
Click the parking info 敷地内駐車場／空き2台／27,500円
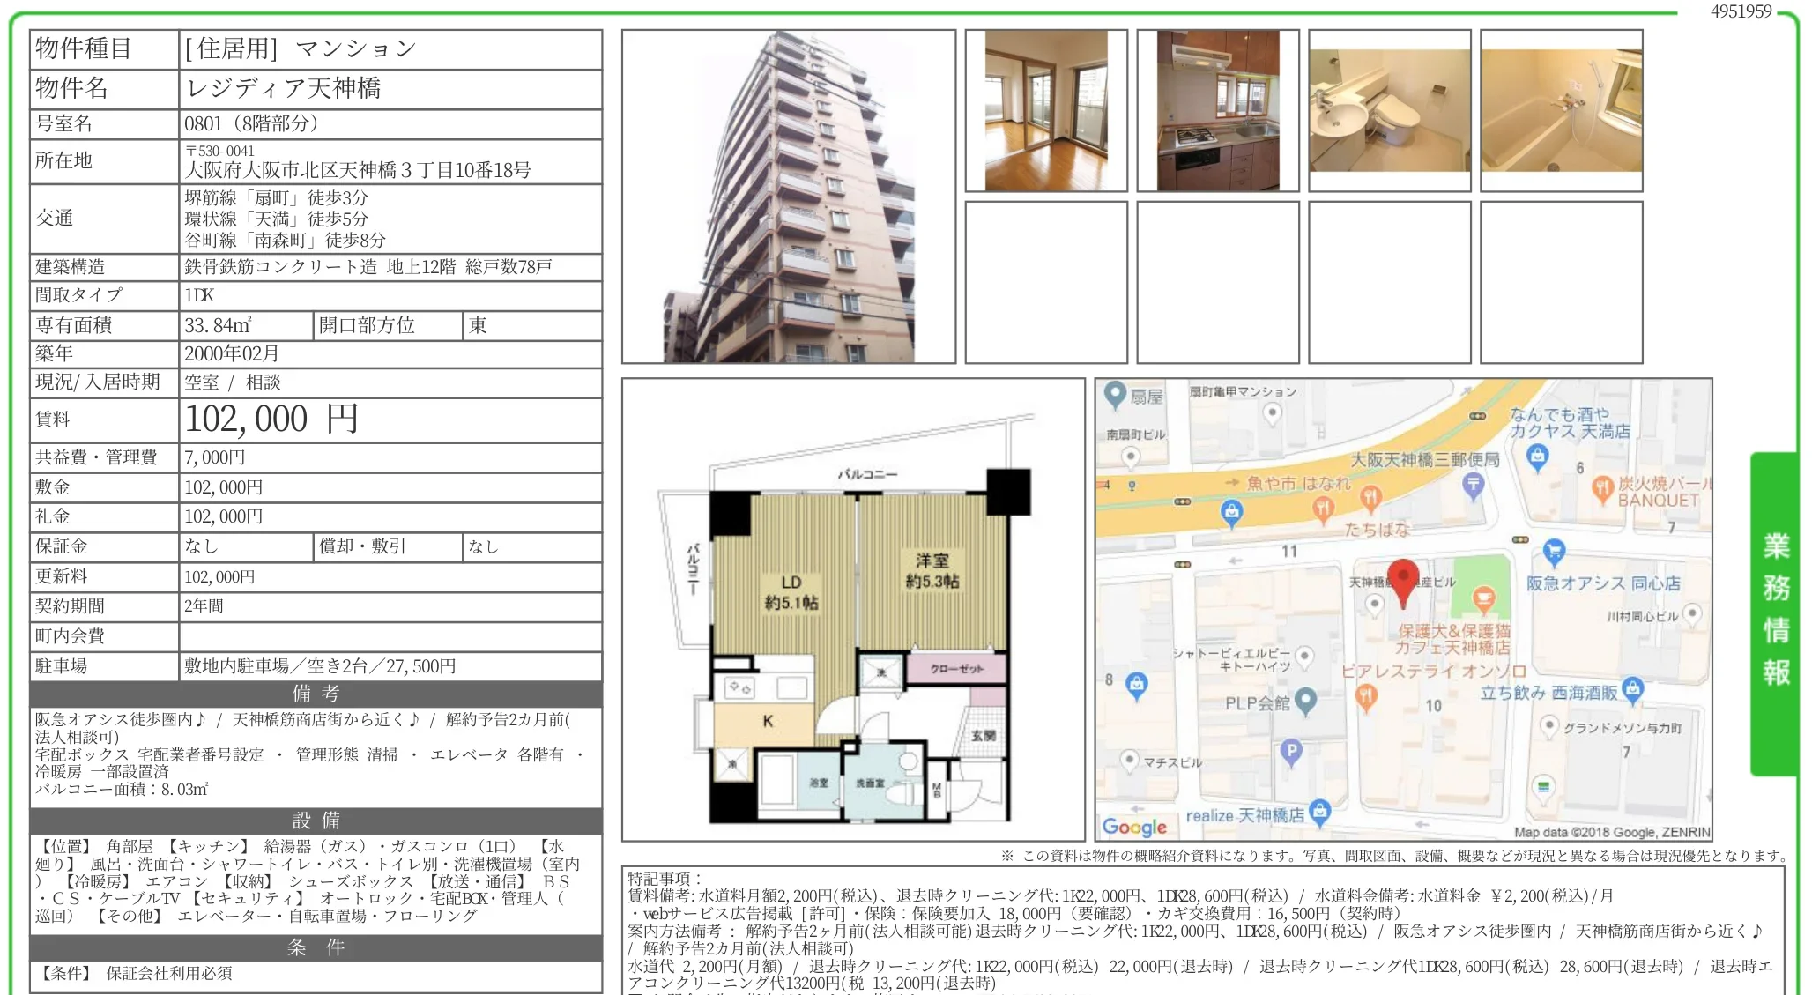pos(320,666)
